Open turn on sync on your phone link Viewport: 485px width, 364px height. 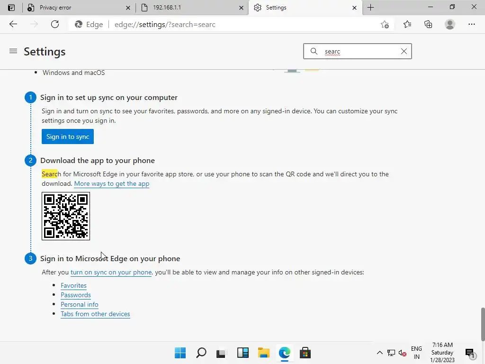tap(111, 273)
